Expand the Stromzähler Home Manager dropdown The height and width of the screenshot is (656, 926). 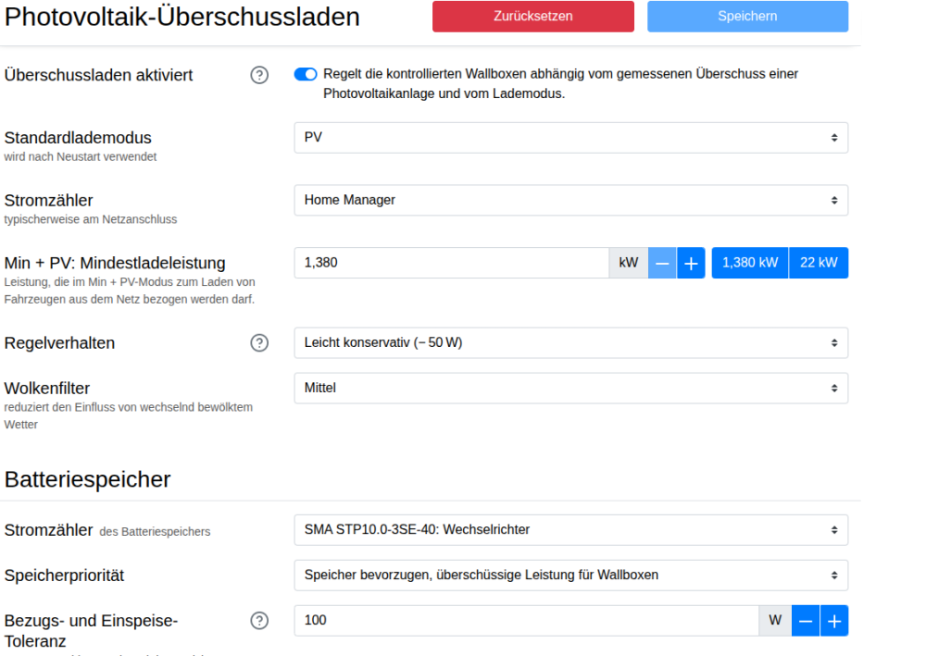tap(570, 200)
